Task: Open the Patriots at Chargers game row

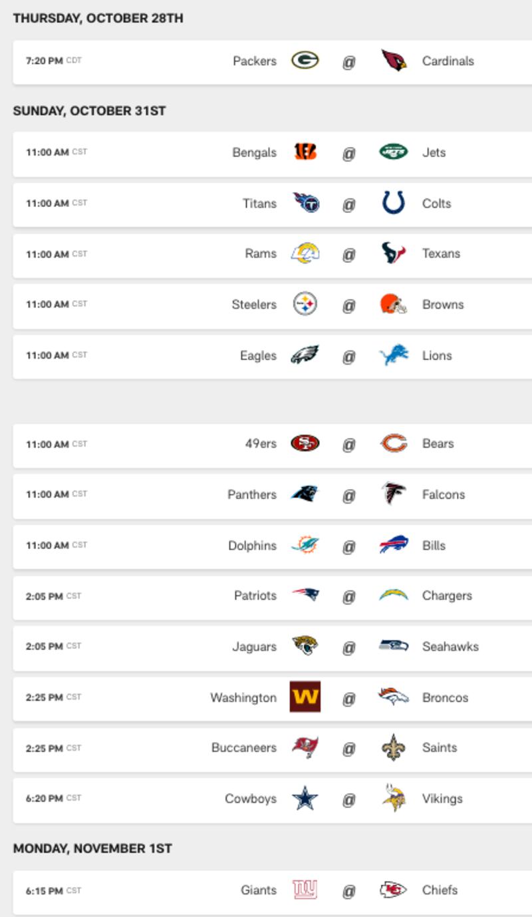Action: (x=273, y=596)
